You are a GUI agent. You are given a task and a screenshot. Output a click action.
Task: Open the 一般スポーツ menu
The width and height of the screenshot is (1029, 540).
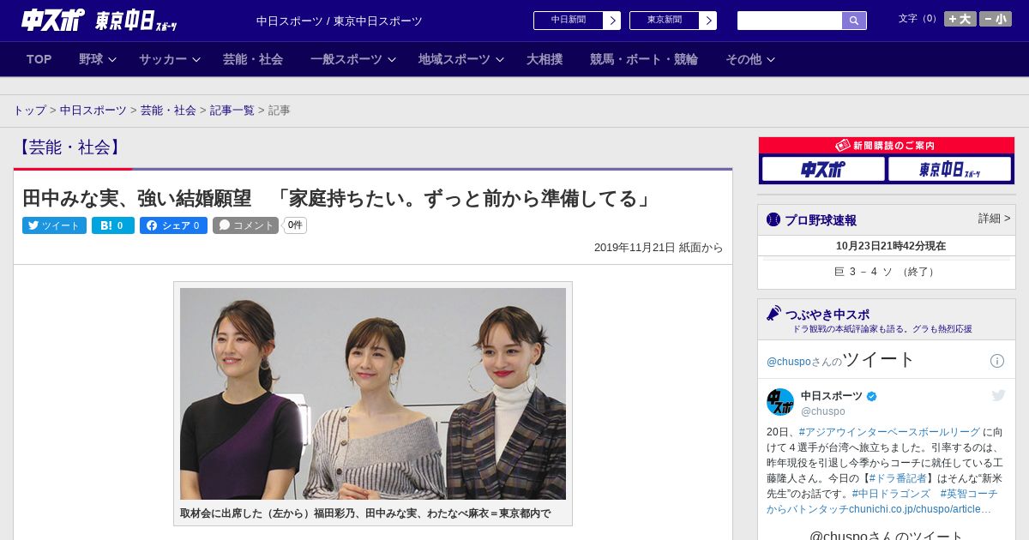[x=346, y=59]
